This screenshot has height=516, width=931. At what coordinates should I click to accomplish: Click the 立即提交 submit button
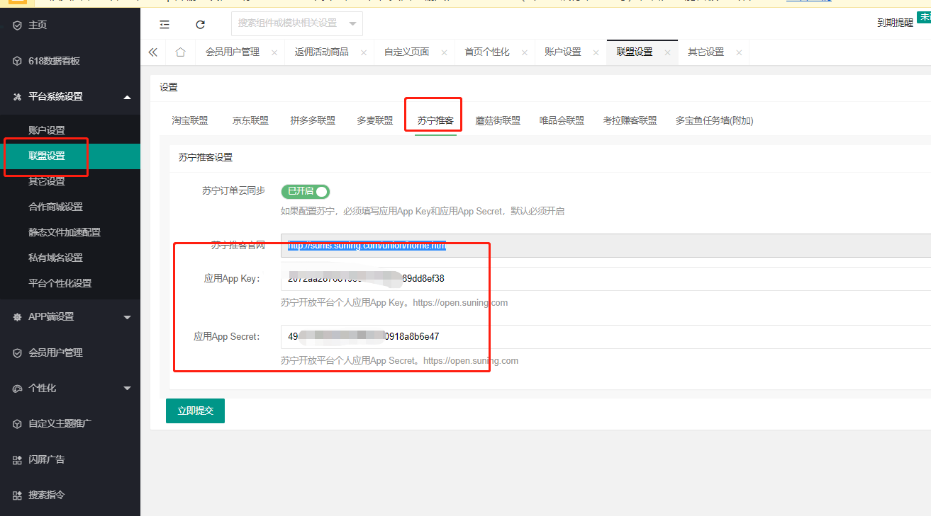click(195, 411)
